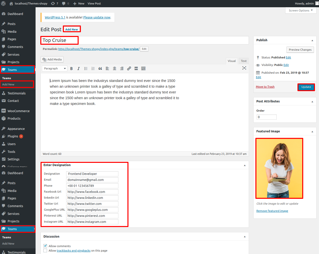Image resolution: width=319 pixels, height=254 pixels.
Task: Click the Move to Trash link
Action: coord(265,87)
